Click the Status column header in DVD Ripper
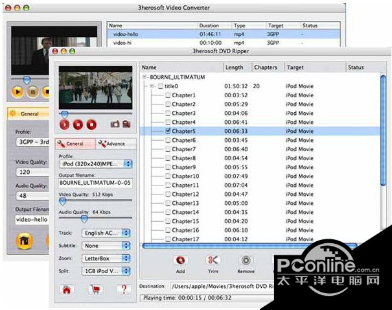The width and height of the screenshot is (392, 310). click(x=366, y=67)
